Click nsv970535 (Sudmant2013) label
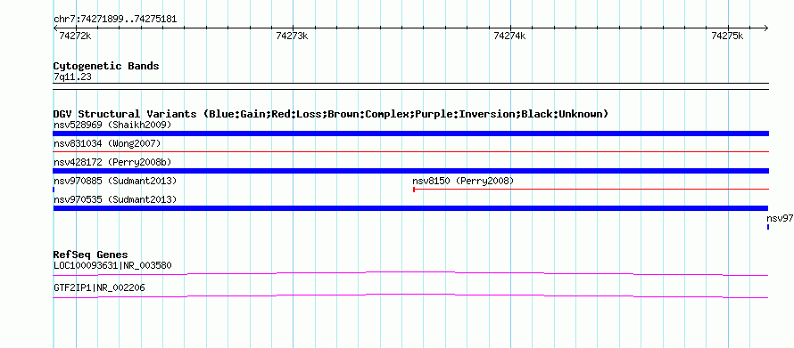 pyautogui.click(x=115, y=200)
